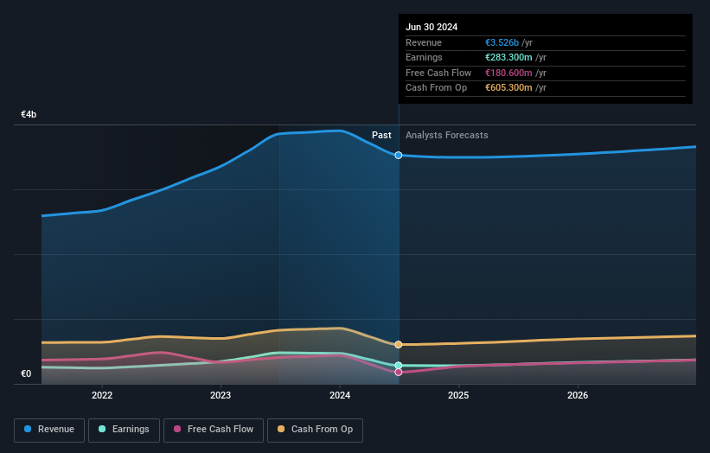Image resolution: width=710 pixels, height=453 pixels.
Task: Click the €283.300m earnings value in tooltip
Action: tap(509, 57)
